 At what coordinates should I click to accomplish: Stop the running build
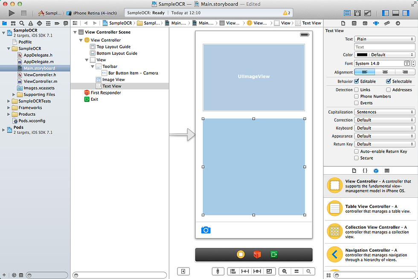tap(24, 13)
